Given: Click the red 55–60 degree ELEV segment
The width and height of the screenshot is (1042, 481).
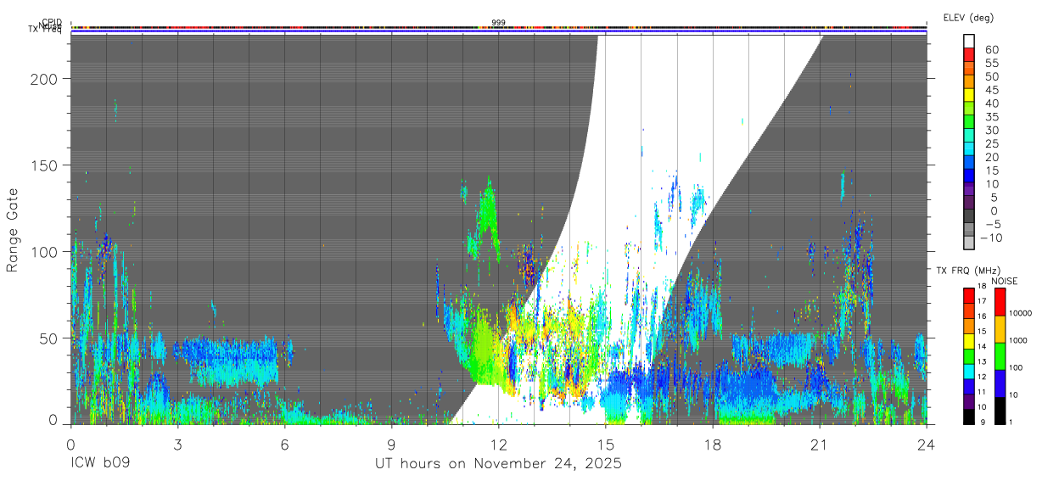Looking at the screenshot, I should pyautogui.click(x=969, y=55).
